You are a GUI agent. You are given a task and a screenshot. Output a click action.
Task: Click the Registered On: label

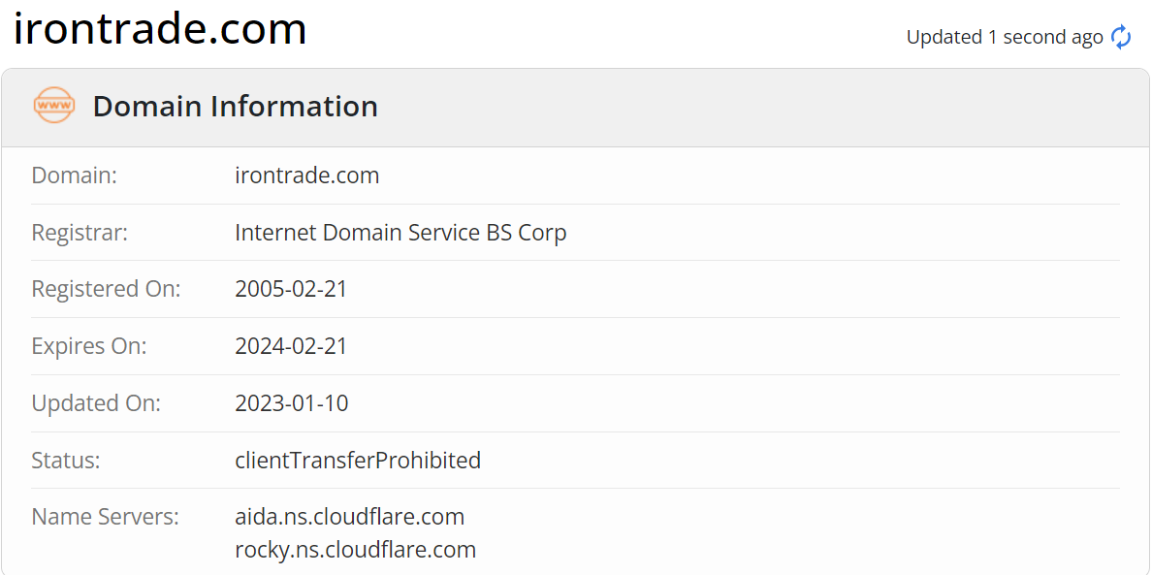106,289
